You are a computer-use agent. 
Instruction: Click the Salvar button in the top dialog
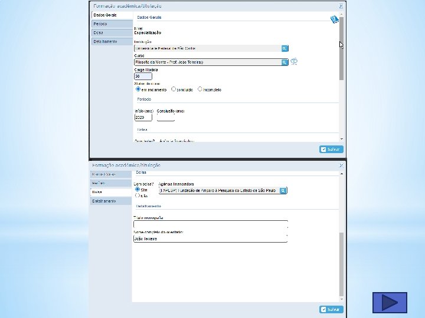(x=331, y=149)
